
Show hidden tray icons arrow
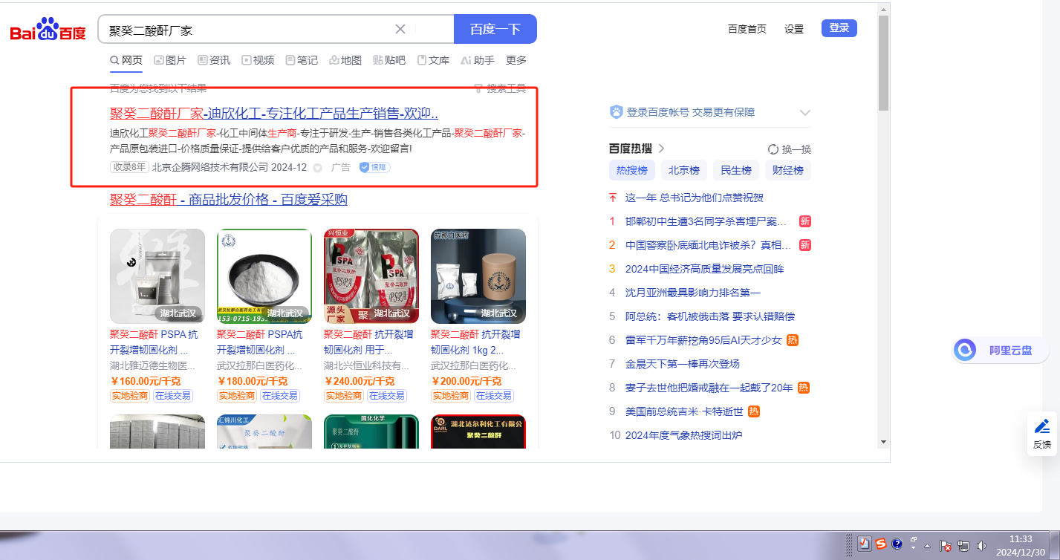(x=928, y=545)
